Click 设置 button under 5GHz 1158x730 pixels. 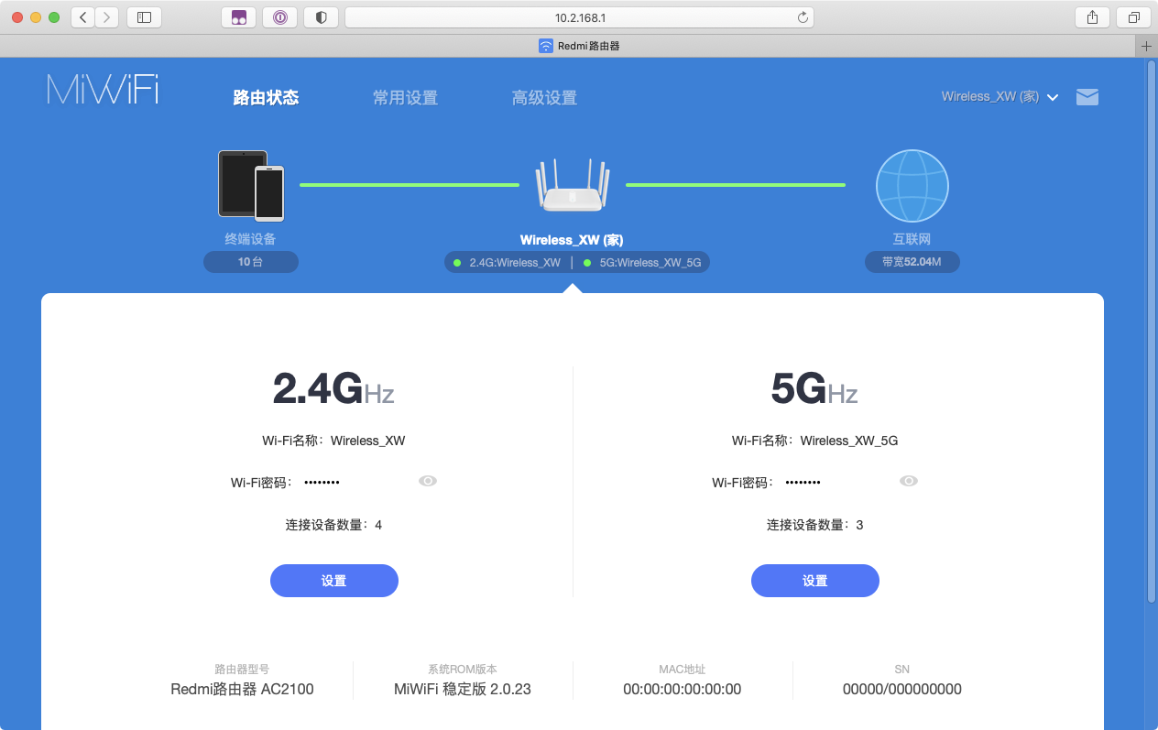(814, 581)
